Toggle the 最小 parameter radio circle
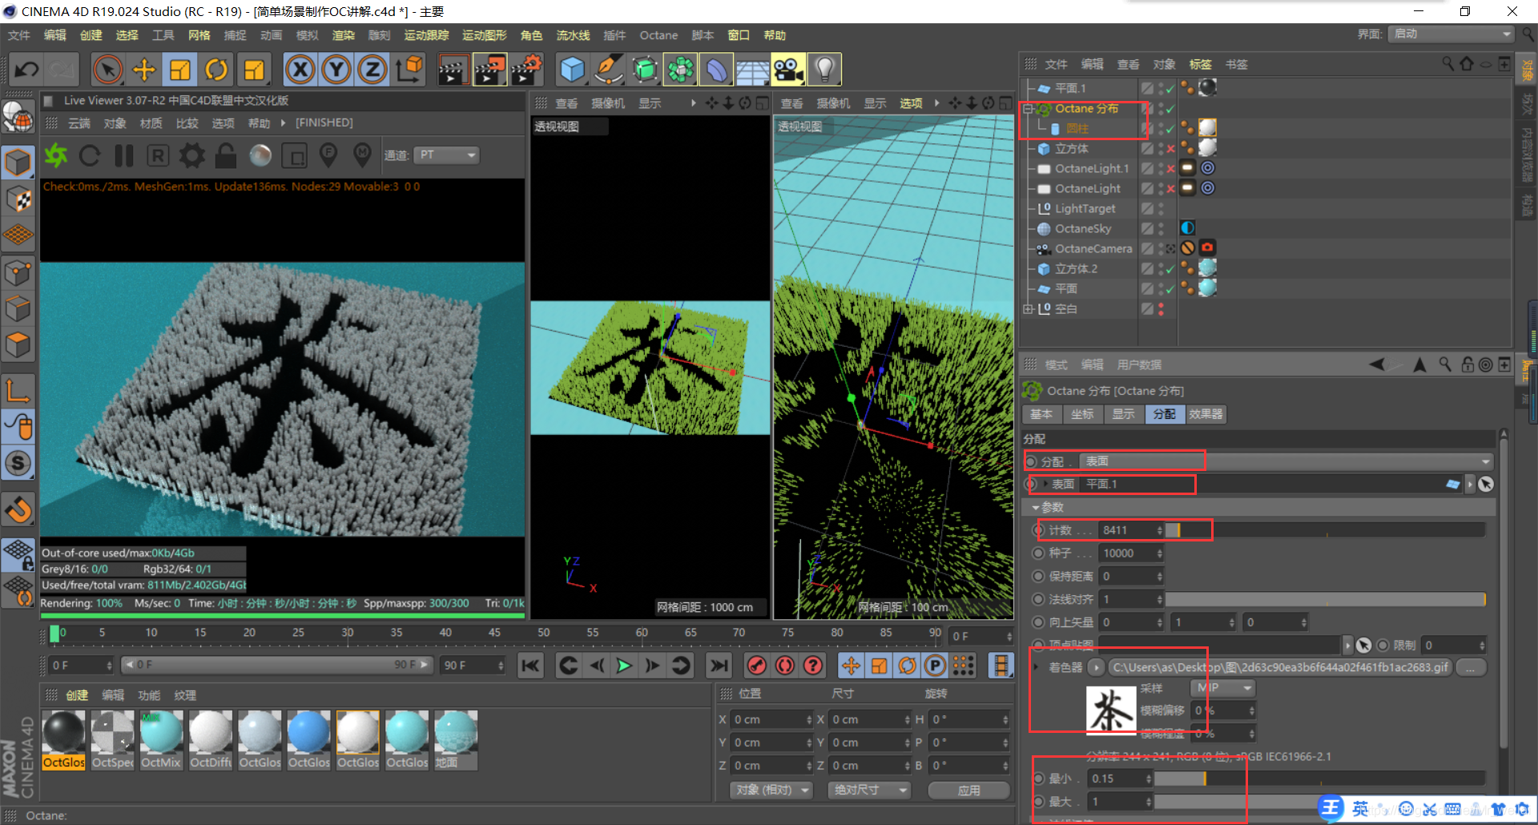Image resolution: width=1538 pixels, height=825 pixels. 1039,779
